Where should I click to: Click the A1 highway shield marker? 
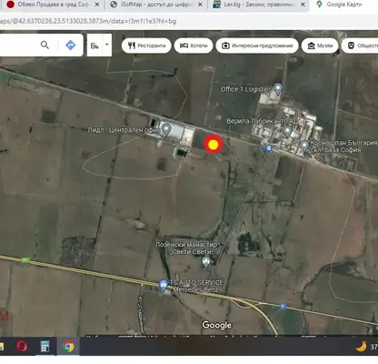pos(25,260)
